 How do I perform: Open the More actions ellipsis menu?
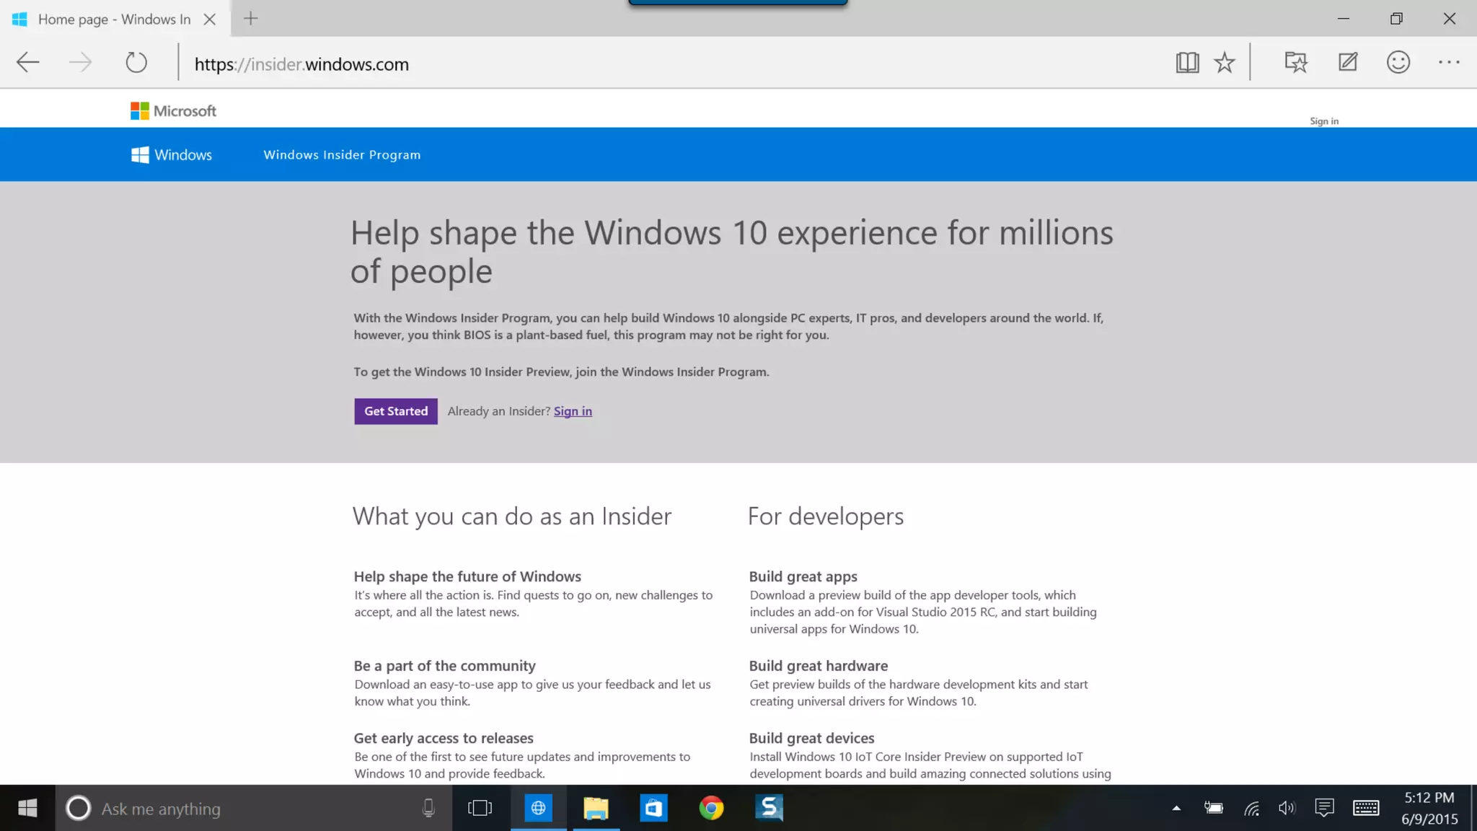(x=1449, y=63)
